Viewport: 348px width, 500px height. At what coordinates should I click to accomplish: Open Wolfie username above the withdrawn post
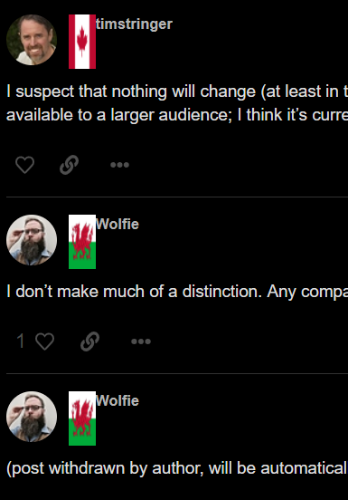pos(118,401)
